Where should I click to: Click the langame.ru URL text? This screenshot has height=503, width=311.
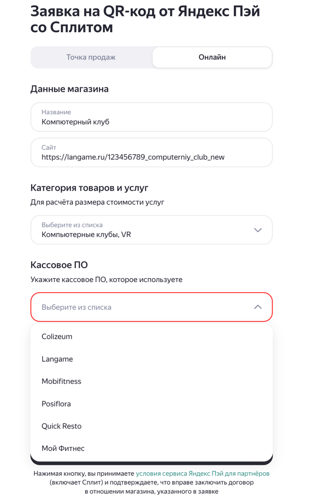click(x=133, y=157)
